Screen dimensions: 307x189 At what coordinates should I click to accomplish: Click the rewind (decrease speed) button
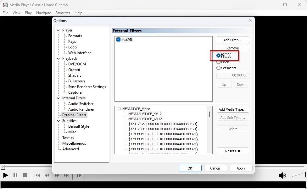pyautogui.click(x=47, y=175)
